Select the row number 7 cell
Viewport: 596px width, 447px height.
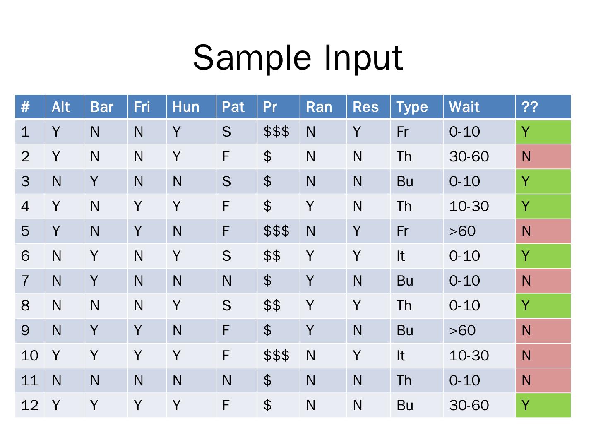pos(30,281)
